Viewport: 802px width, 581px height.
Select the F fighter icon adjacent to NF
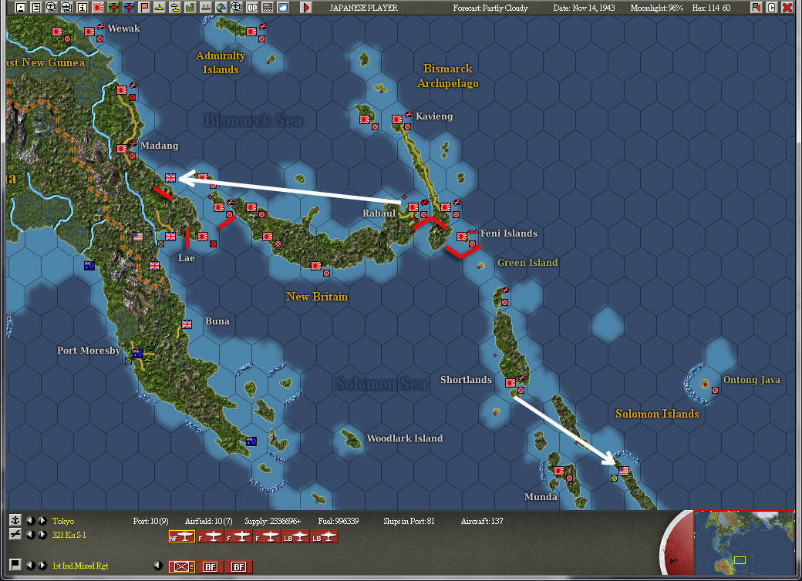tap(211, 536)
